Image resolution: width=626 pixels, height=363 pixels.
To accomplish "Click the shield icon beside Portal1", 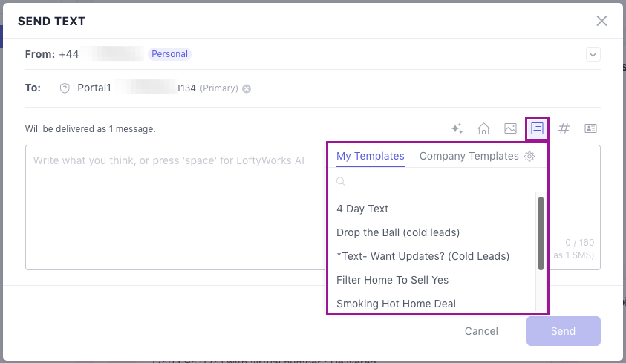I will (x=65, y=88).
